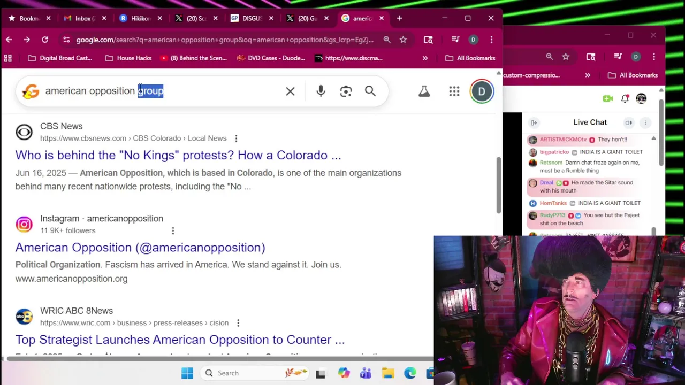The image size is (685, 385).
Task: Open Google Lens search icon in toolbar
Action: [x=428, y=40]
